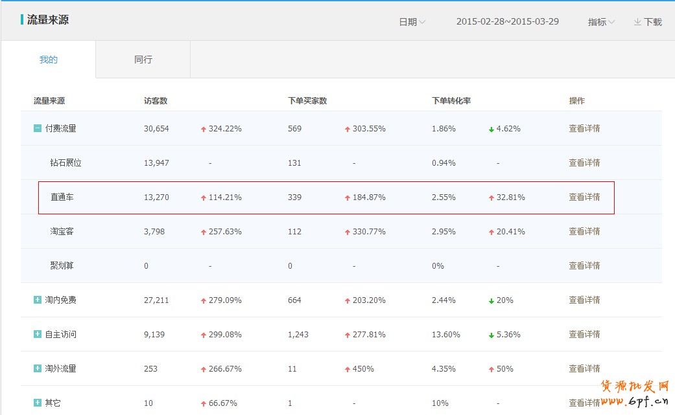The width and height of the screenshot is (675, 415).
Task: Click the 下单转化率 column header
Action: 451,101
